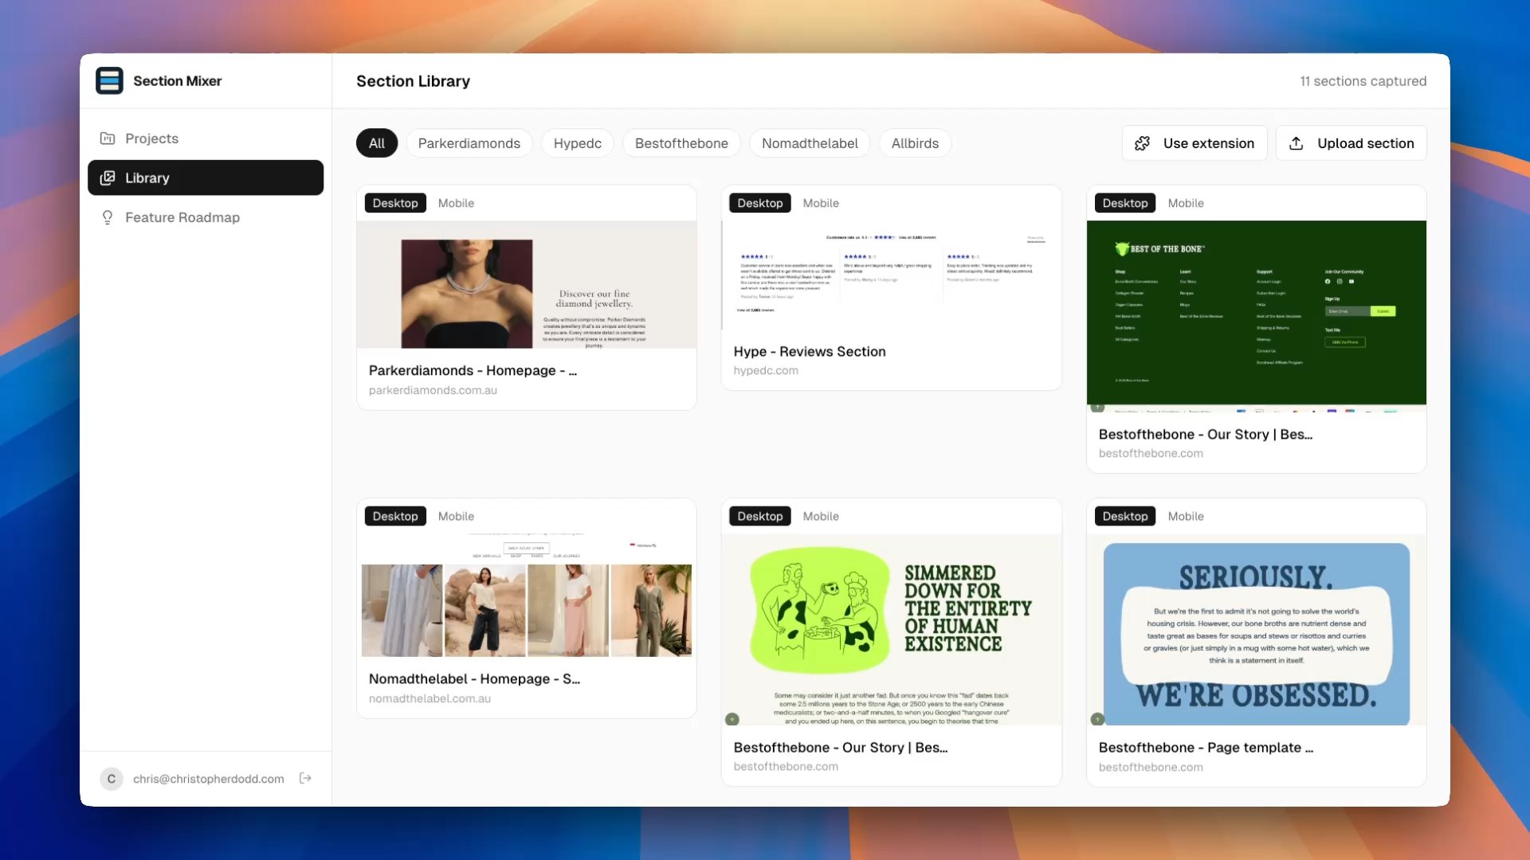Viewport: 1530px width, 860px height.
Task: Open the Simmered Down illustration thumbnail
Action: (x=892, y=629)
